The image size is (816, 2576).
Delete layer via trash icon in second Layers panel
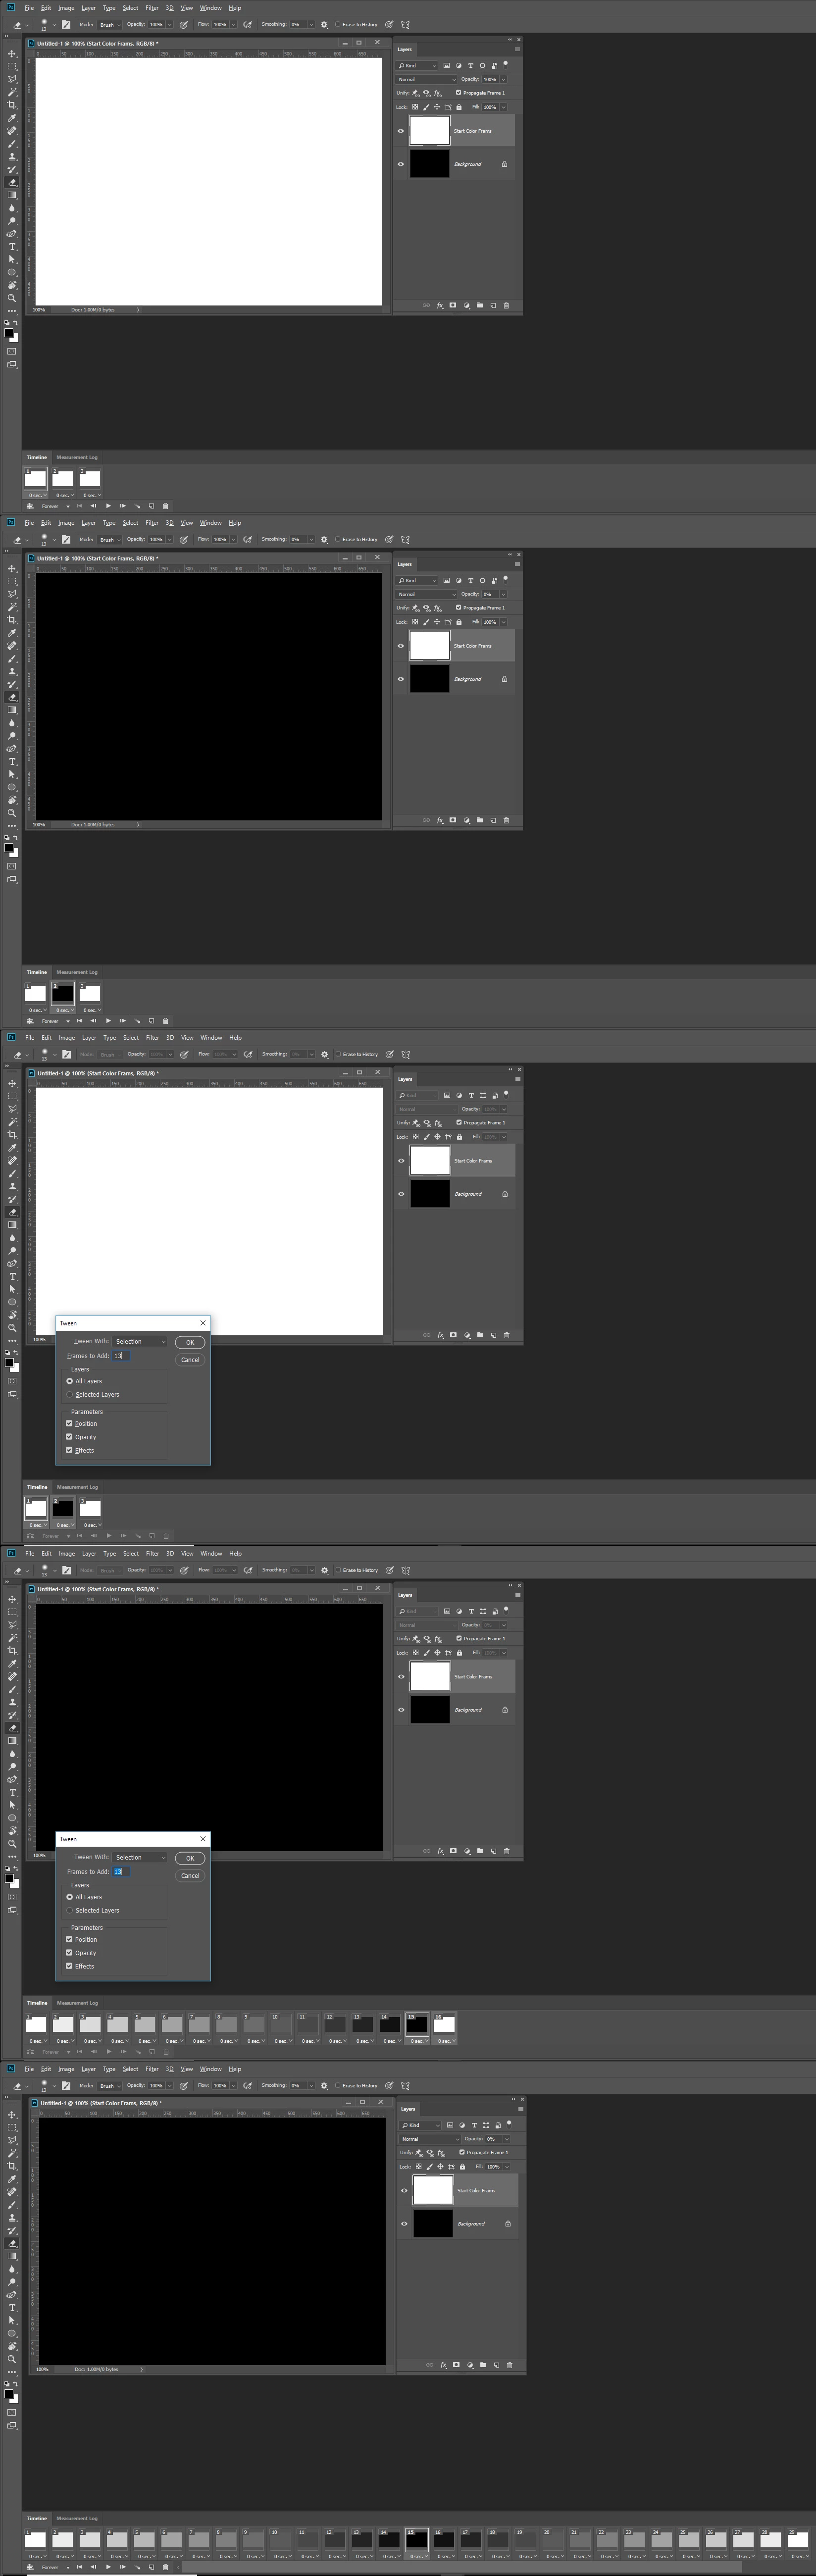coord(506,820)
